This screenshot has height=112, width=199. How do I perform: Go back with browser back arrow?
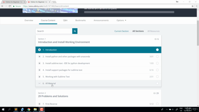tap(2, 6)
